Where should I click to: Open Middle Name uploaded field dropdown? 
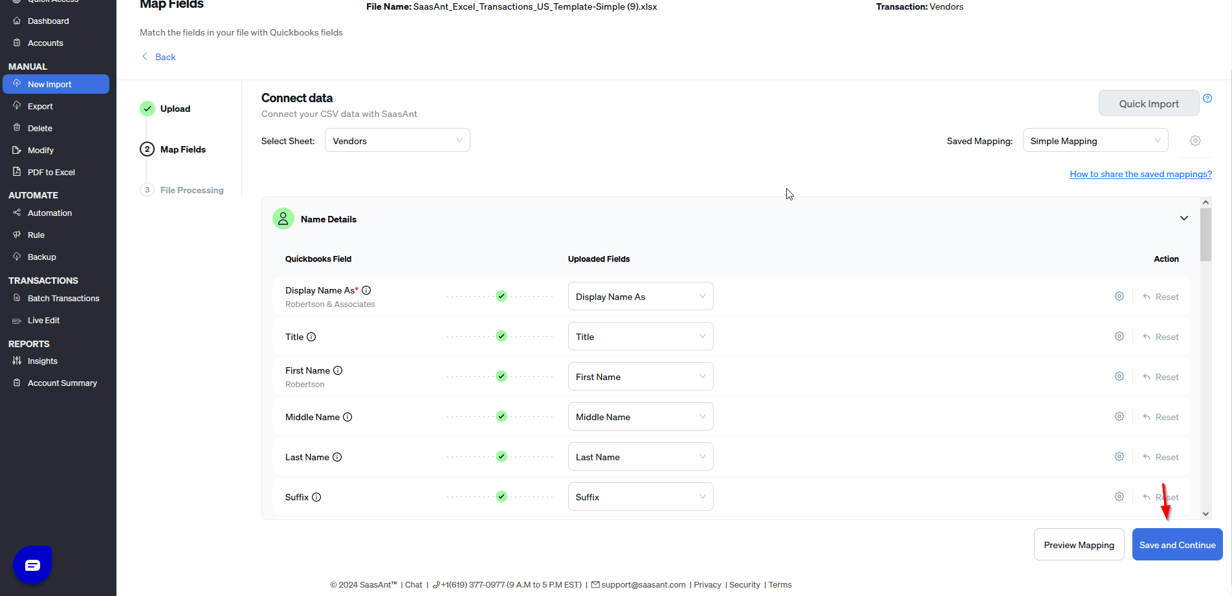coord(641,416)
